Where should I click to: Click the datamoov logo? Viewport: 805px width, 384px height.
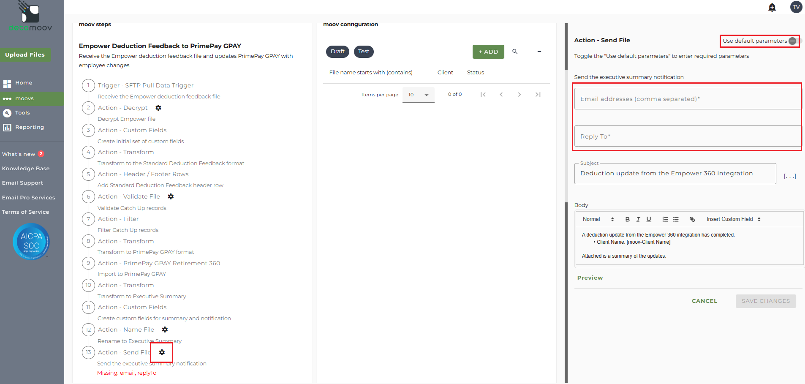[30, 16]
